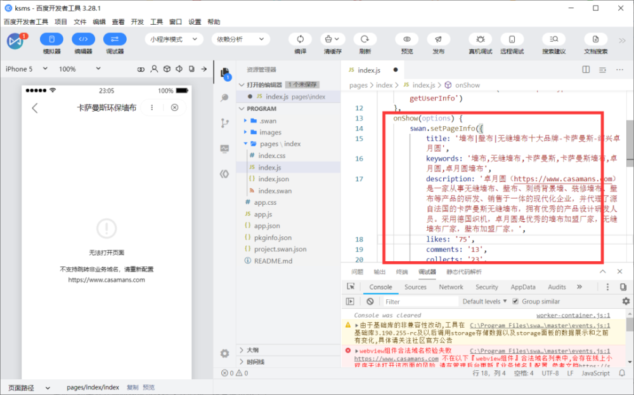Screen dimensions: 634x395
Task: Open the source control sidebar icon
Action: [x=225, y=123]
